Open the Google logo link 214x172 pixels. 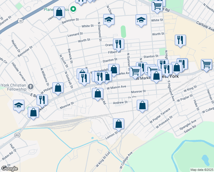point(9,169)
